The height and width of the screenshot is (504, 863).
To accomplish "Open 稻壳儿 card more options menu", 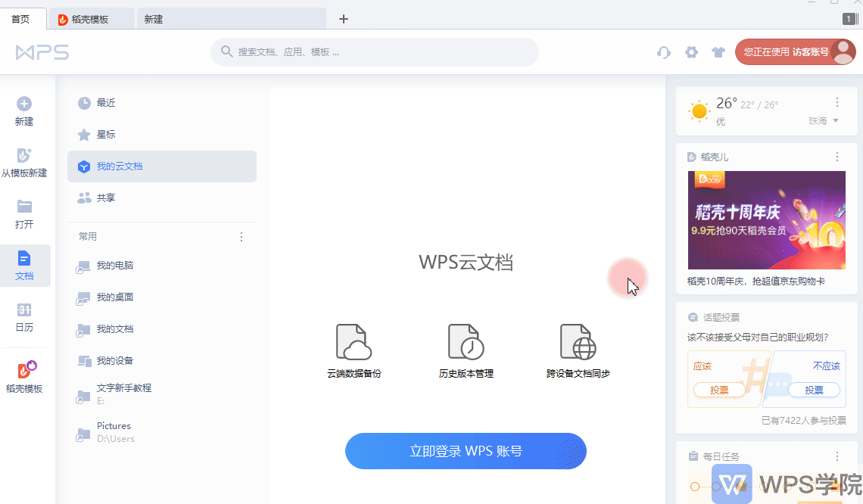I will [837, 157].
